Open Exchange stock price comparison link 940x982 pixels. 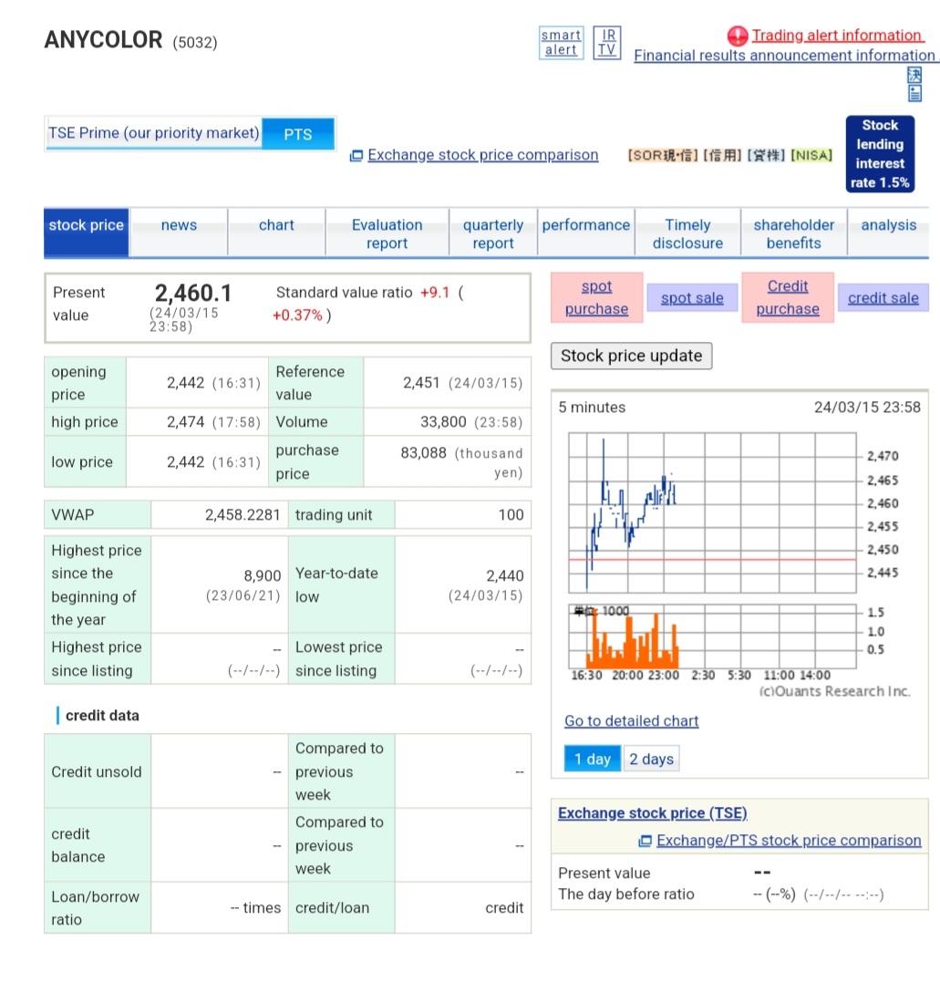point(483,155)
